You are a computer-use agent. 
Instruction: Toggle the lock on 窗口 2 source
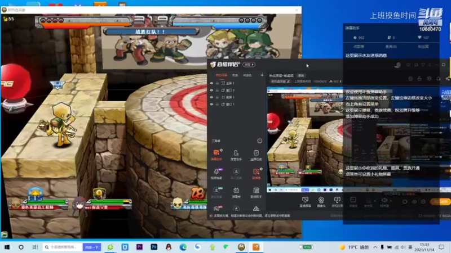(217, 91)
